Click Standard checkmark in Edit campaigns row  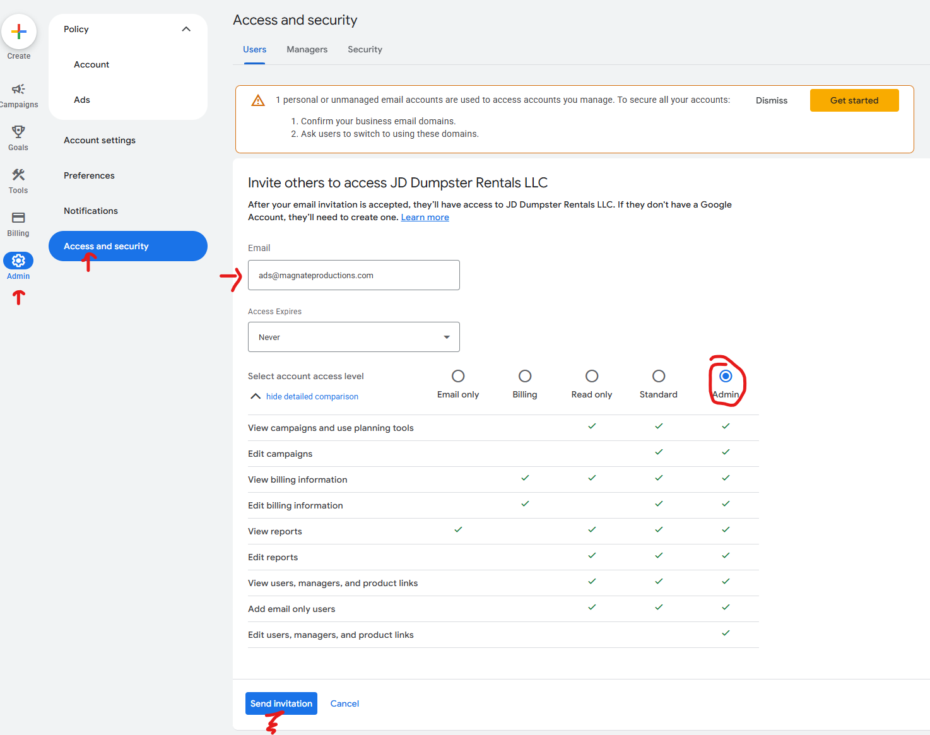click(659, 452)
